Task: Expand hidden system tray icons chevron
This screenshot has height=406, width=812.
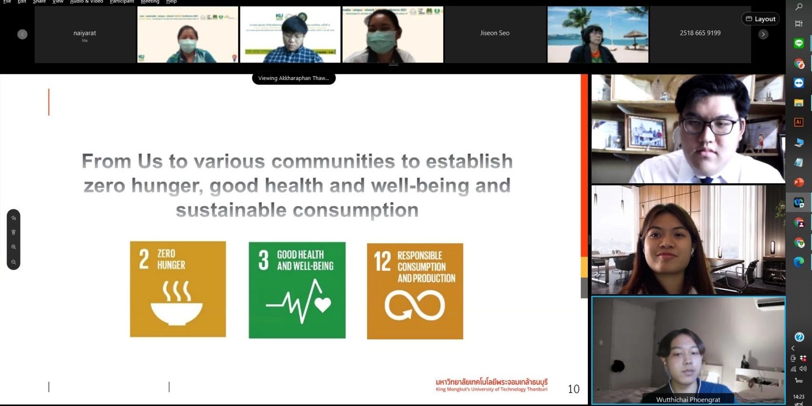Action: [793, 348]
